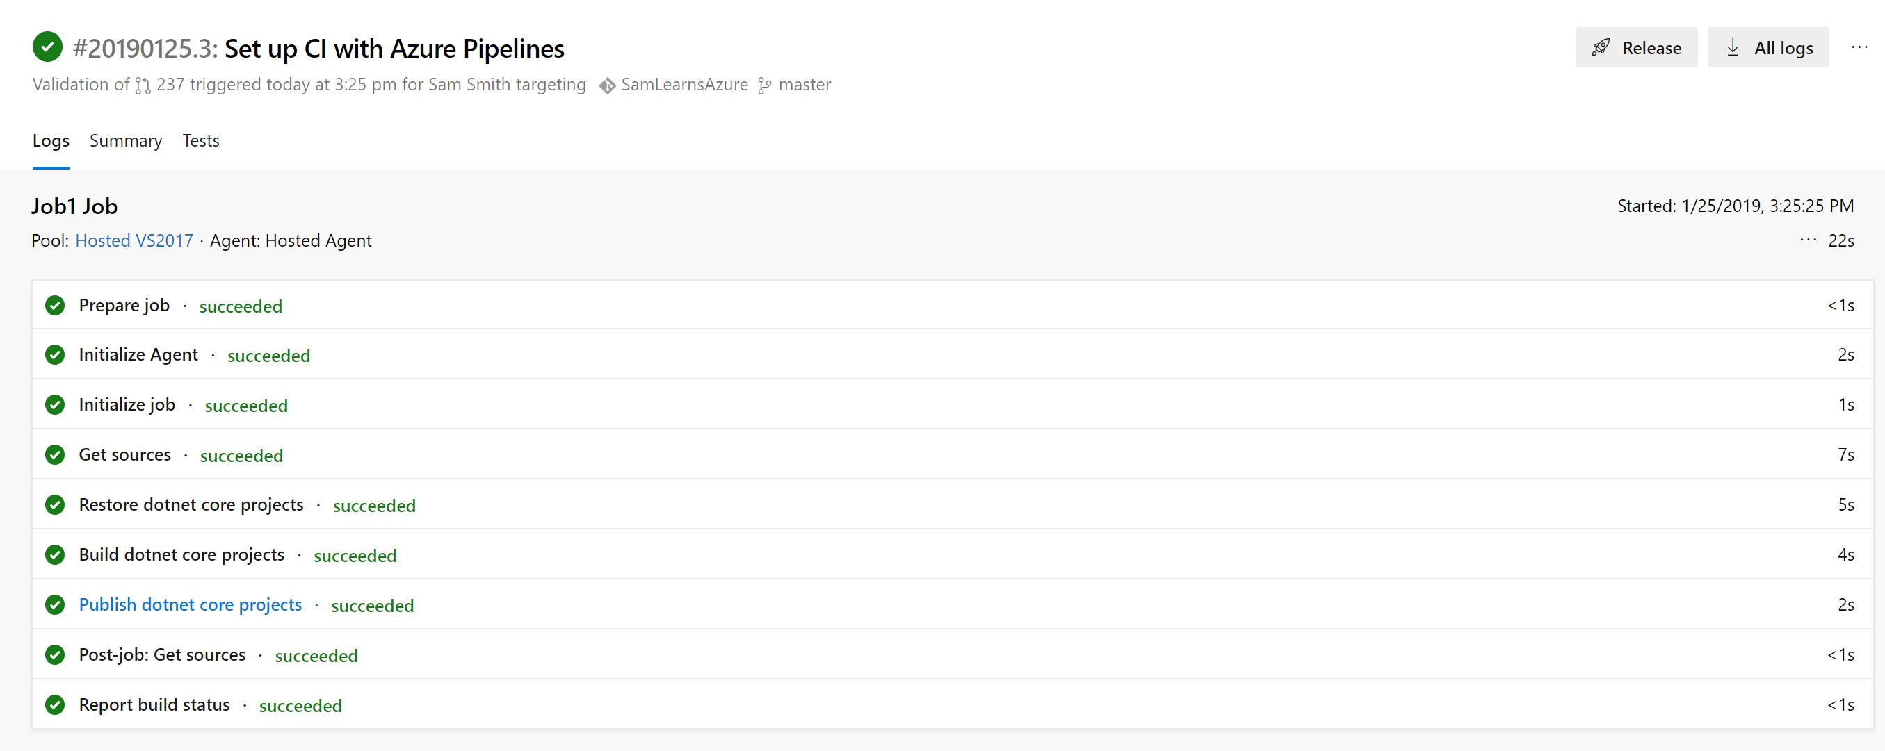The image size is (1885, 751).
Task: Click the Release button
Action: click(1636, 47)
